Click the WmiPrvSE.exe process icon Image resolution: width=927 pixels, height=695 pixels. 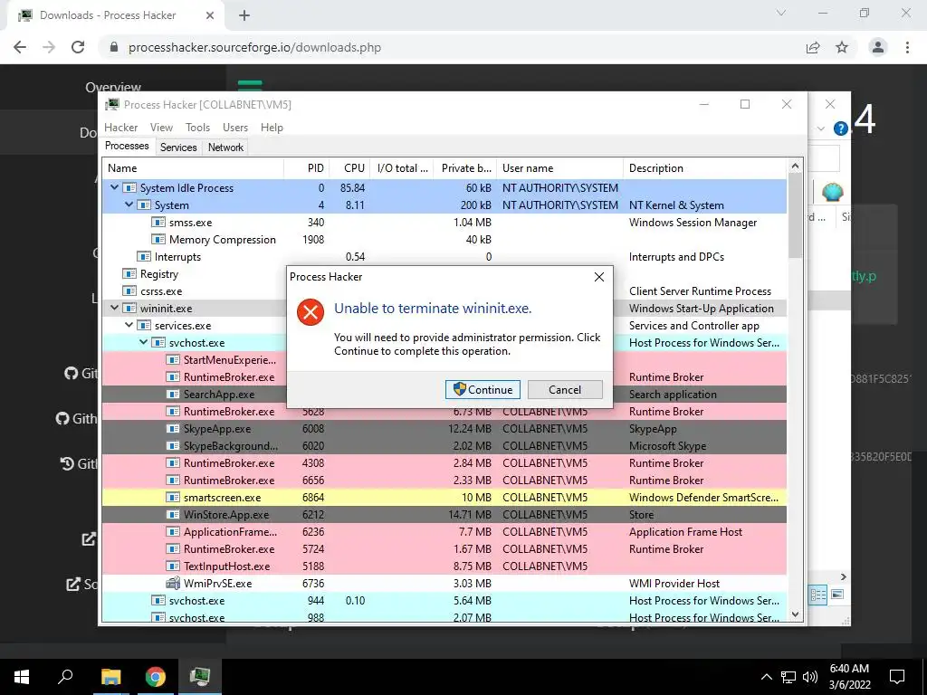tap(173, 584)
